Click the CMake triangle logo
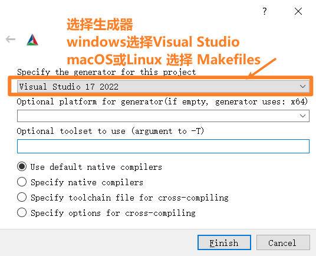Viewport: 316px width, 256px height. 32,40
